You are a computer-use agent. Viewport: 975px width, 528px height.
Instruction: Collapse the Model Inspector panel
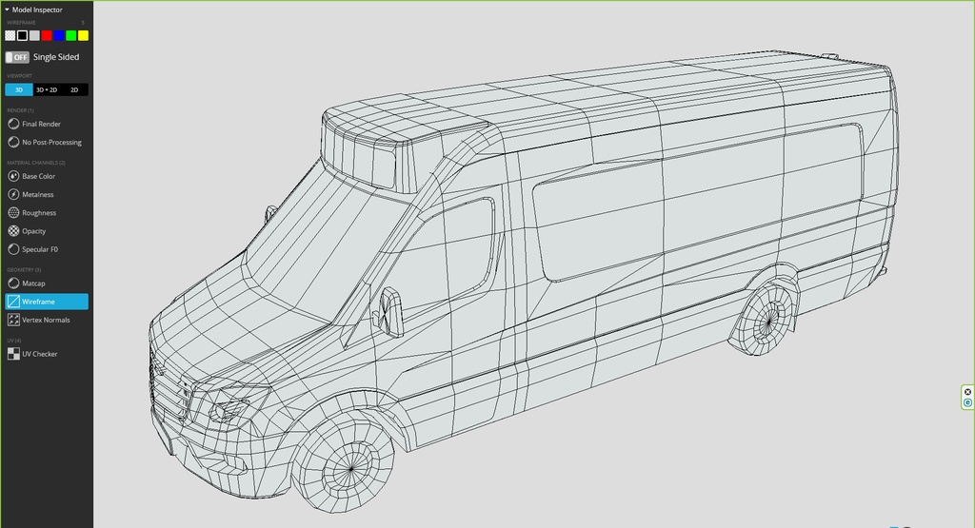coord(8,10)
